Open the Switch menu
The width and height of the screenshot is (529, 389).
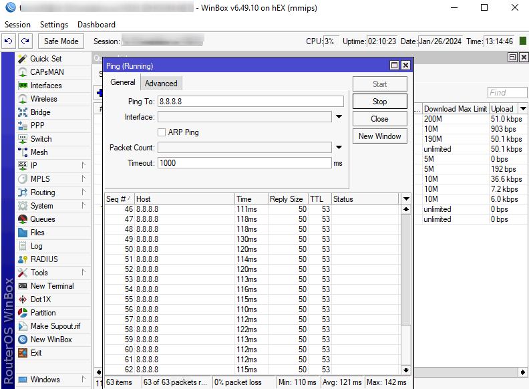pyautogui.click(x=41, y=139)
